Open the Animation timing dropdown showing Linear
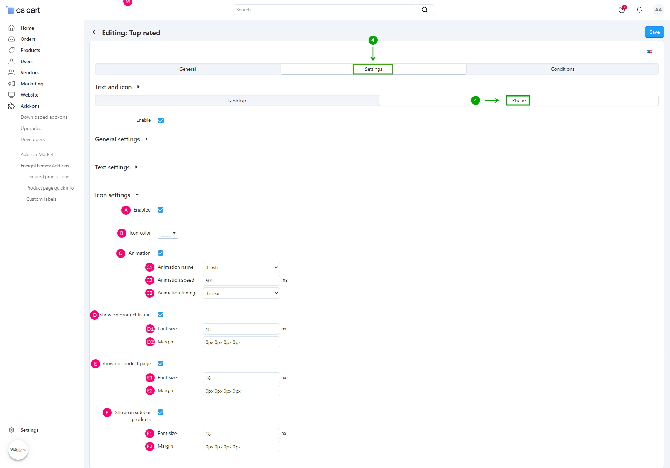The width and height of the screenshot is (670, 468). click(241, 293)
